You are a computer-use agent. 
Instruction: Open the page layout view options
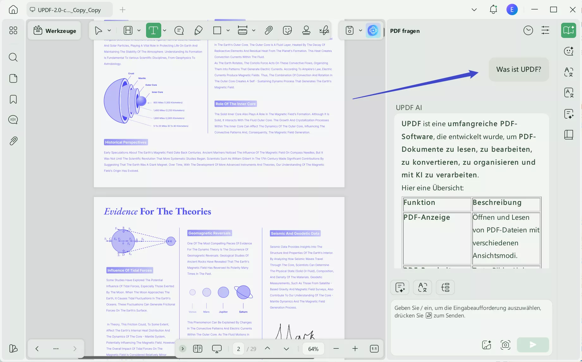tap(198, 349)
